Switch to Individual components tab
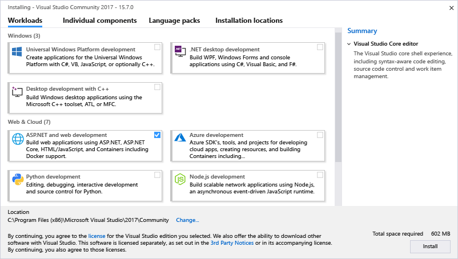The height and width of the screenshot is (259, 458). pyautogui.click(x=100, y=21)
